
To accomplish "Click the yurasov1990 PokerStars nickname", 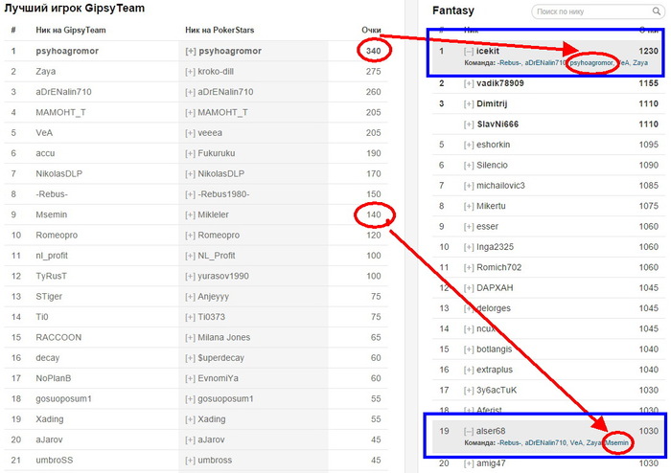I will coord(223,276).
